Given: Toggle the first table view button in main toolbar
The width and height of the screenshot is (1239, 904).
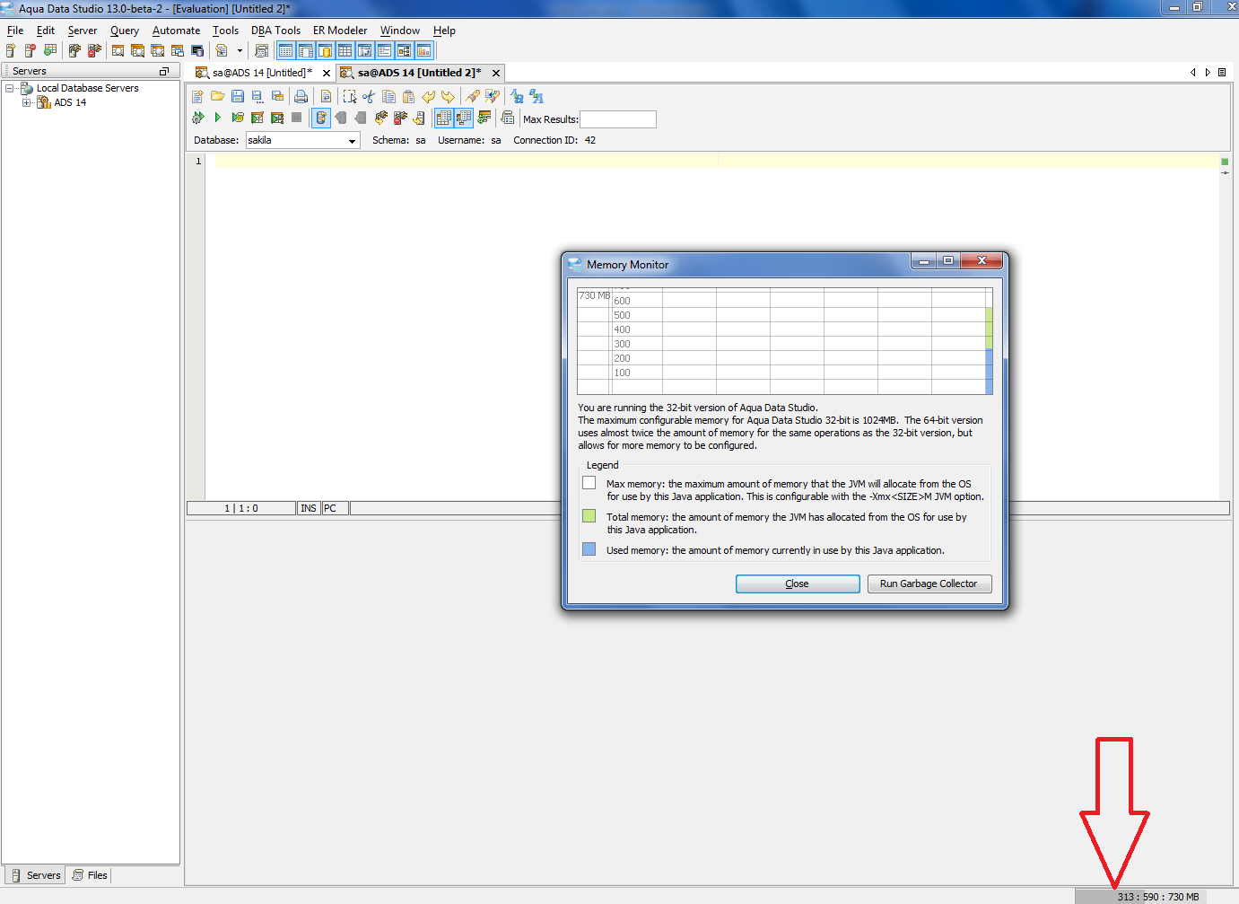Looking at the screenshot, I should (x=285, y=51).
